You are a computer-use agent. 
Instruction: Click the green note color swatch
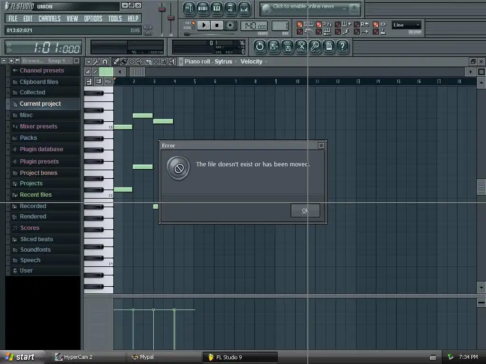click(x=106, y=72)
